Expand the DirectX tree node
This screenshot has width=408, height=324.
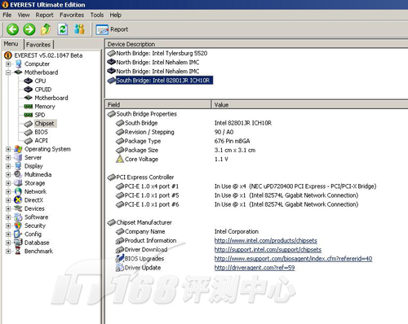pos(8,200)
